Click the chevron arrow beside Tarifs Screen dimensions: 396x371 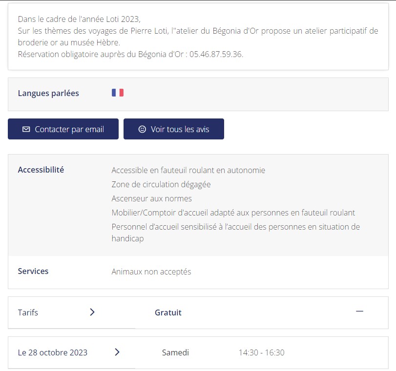pyautogui.click(x=92, y=312)
